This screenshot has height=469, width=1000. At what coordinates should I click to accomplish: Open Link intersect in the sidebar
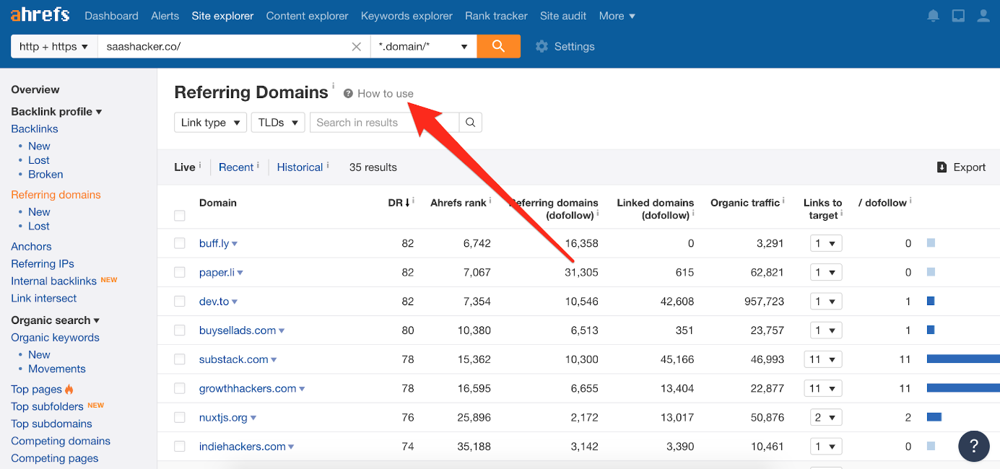44,299
